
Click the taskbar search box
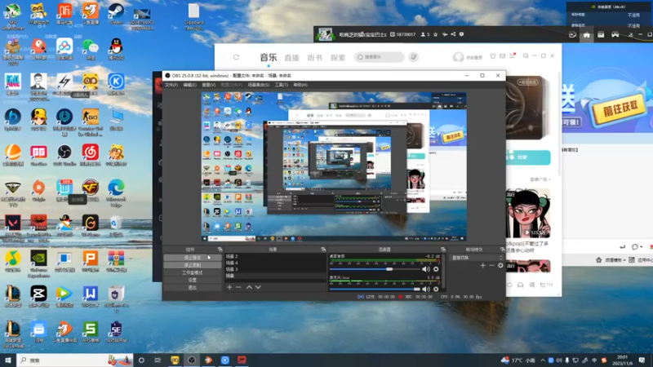click(75, 360)
